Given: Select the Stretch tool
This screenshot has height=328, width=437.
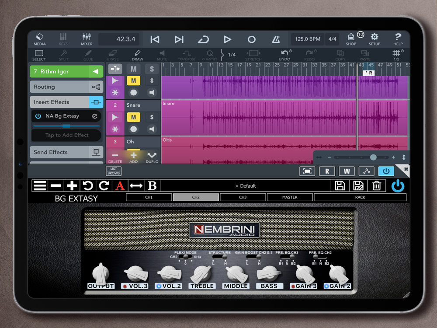Looking at the screenshot, I should point(253,55).
